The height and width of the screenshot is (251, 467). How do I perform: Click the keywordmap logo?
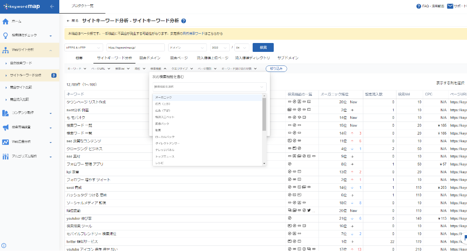22,6
